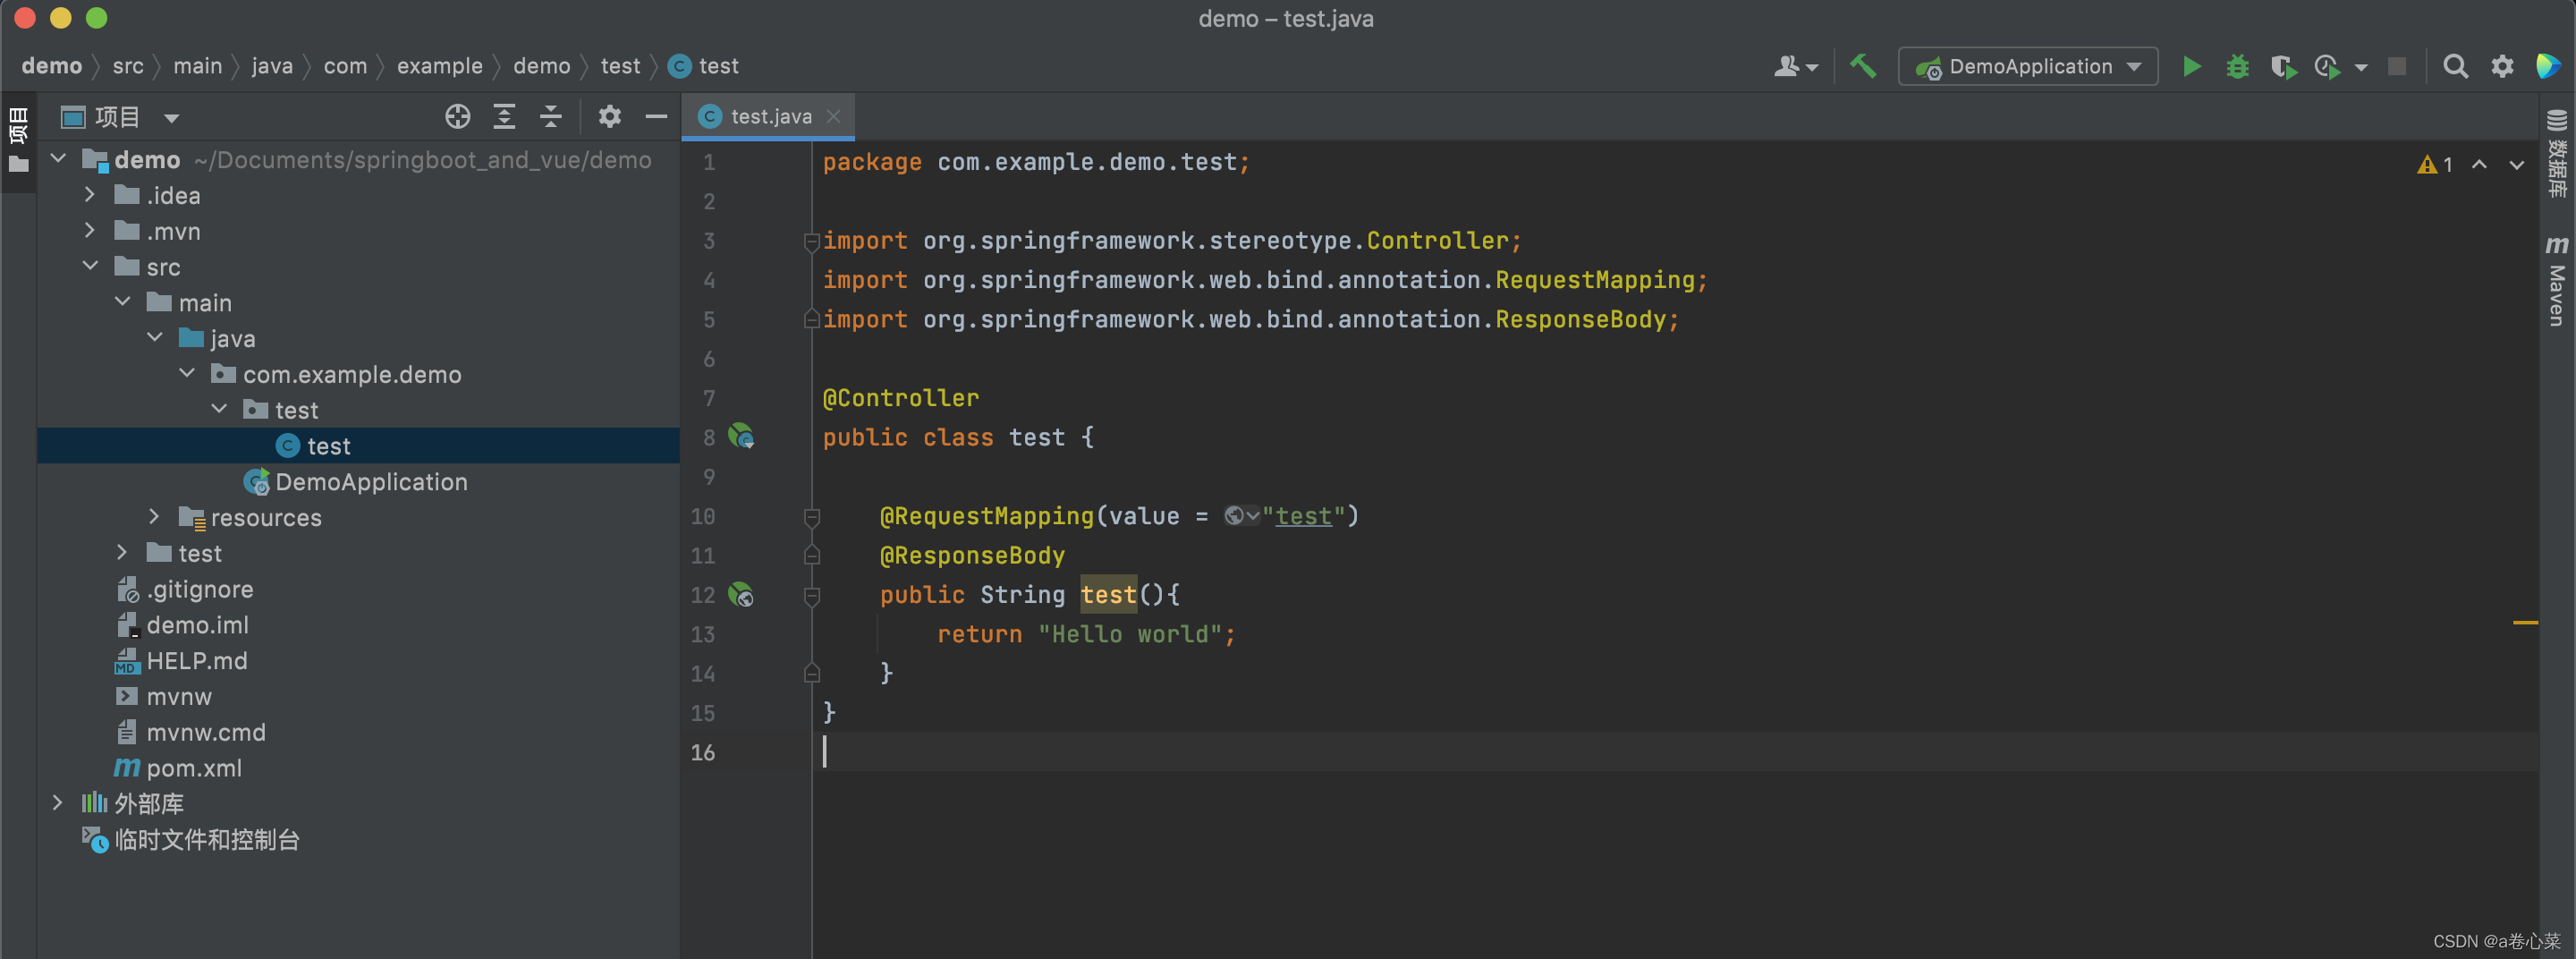Select opened file locate target icon
The image size is (2576, 959).
(457, 117)
